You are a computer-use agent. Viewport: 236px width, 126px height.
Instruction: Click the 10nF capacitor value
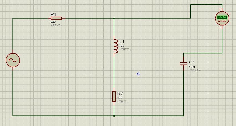point(192,67)
